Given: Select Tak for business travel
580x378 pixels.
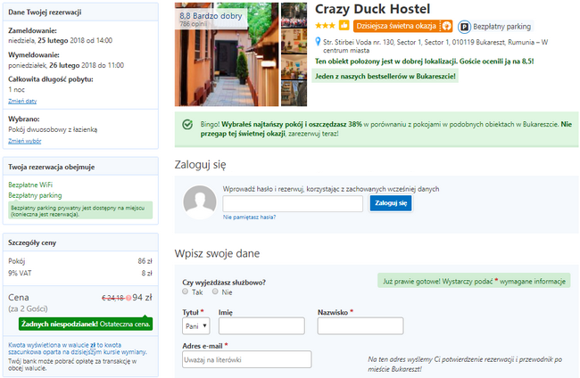Looking at the screenshot, I should (185, 292).
